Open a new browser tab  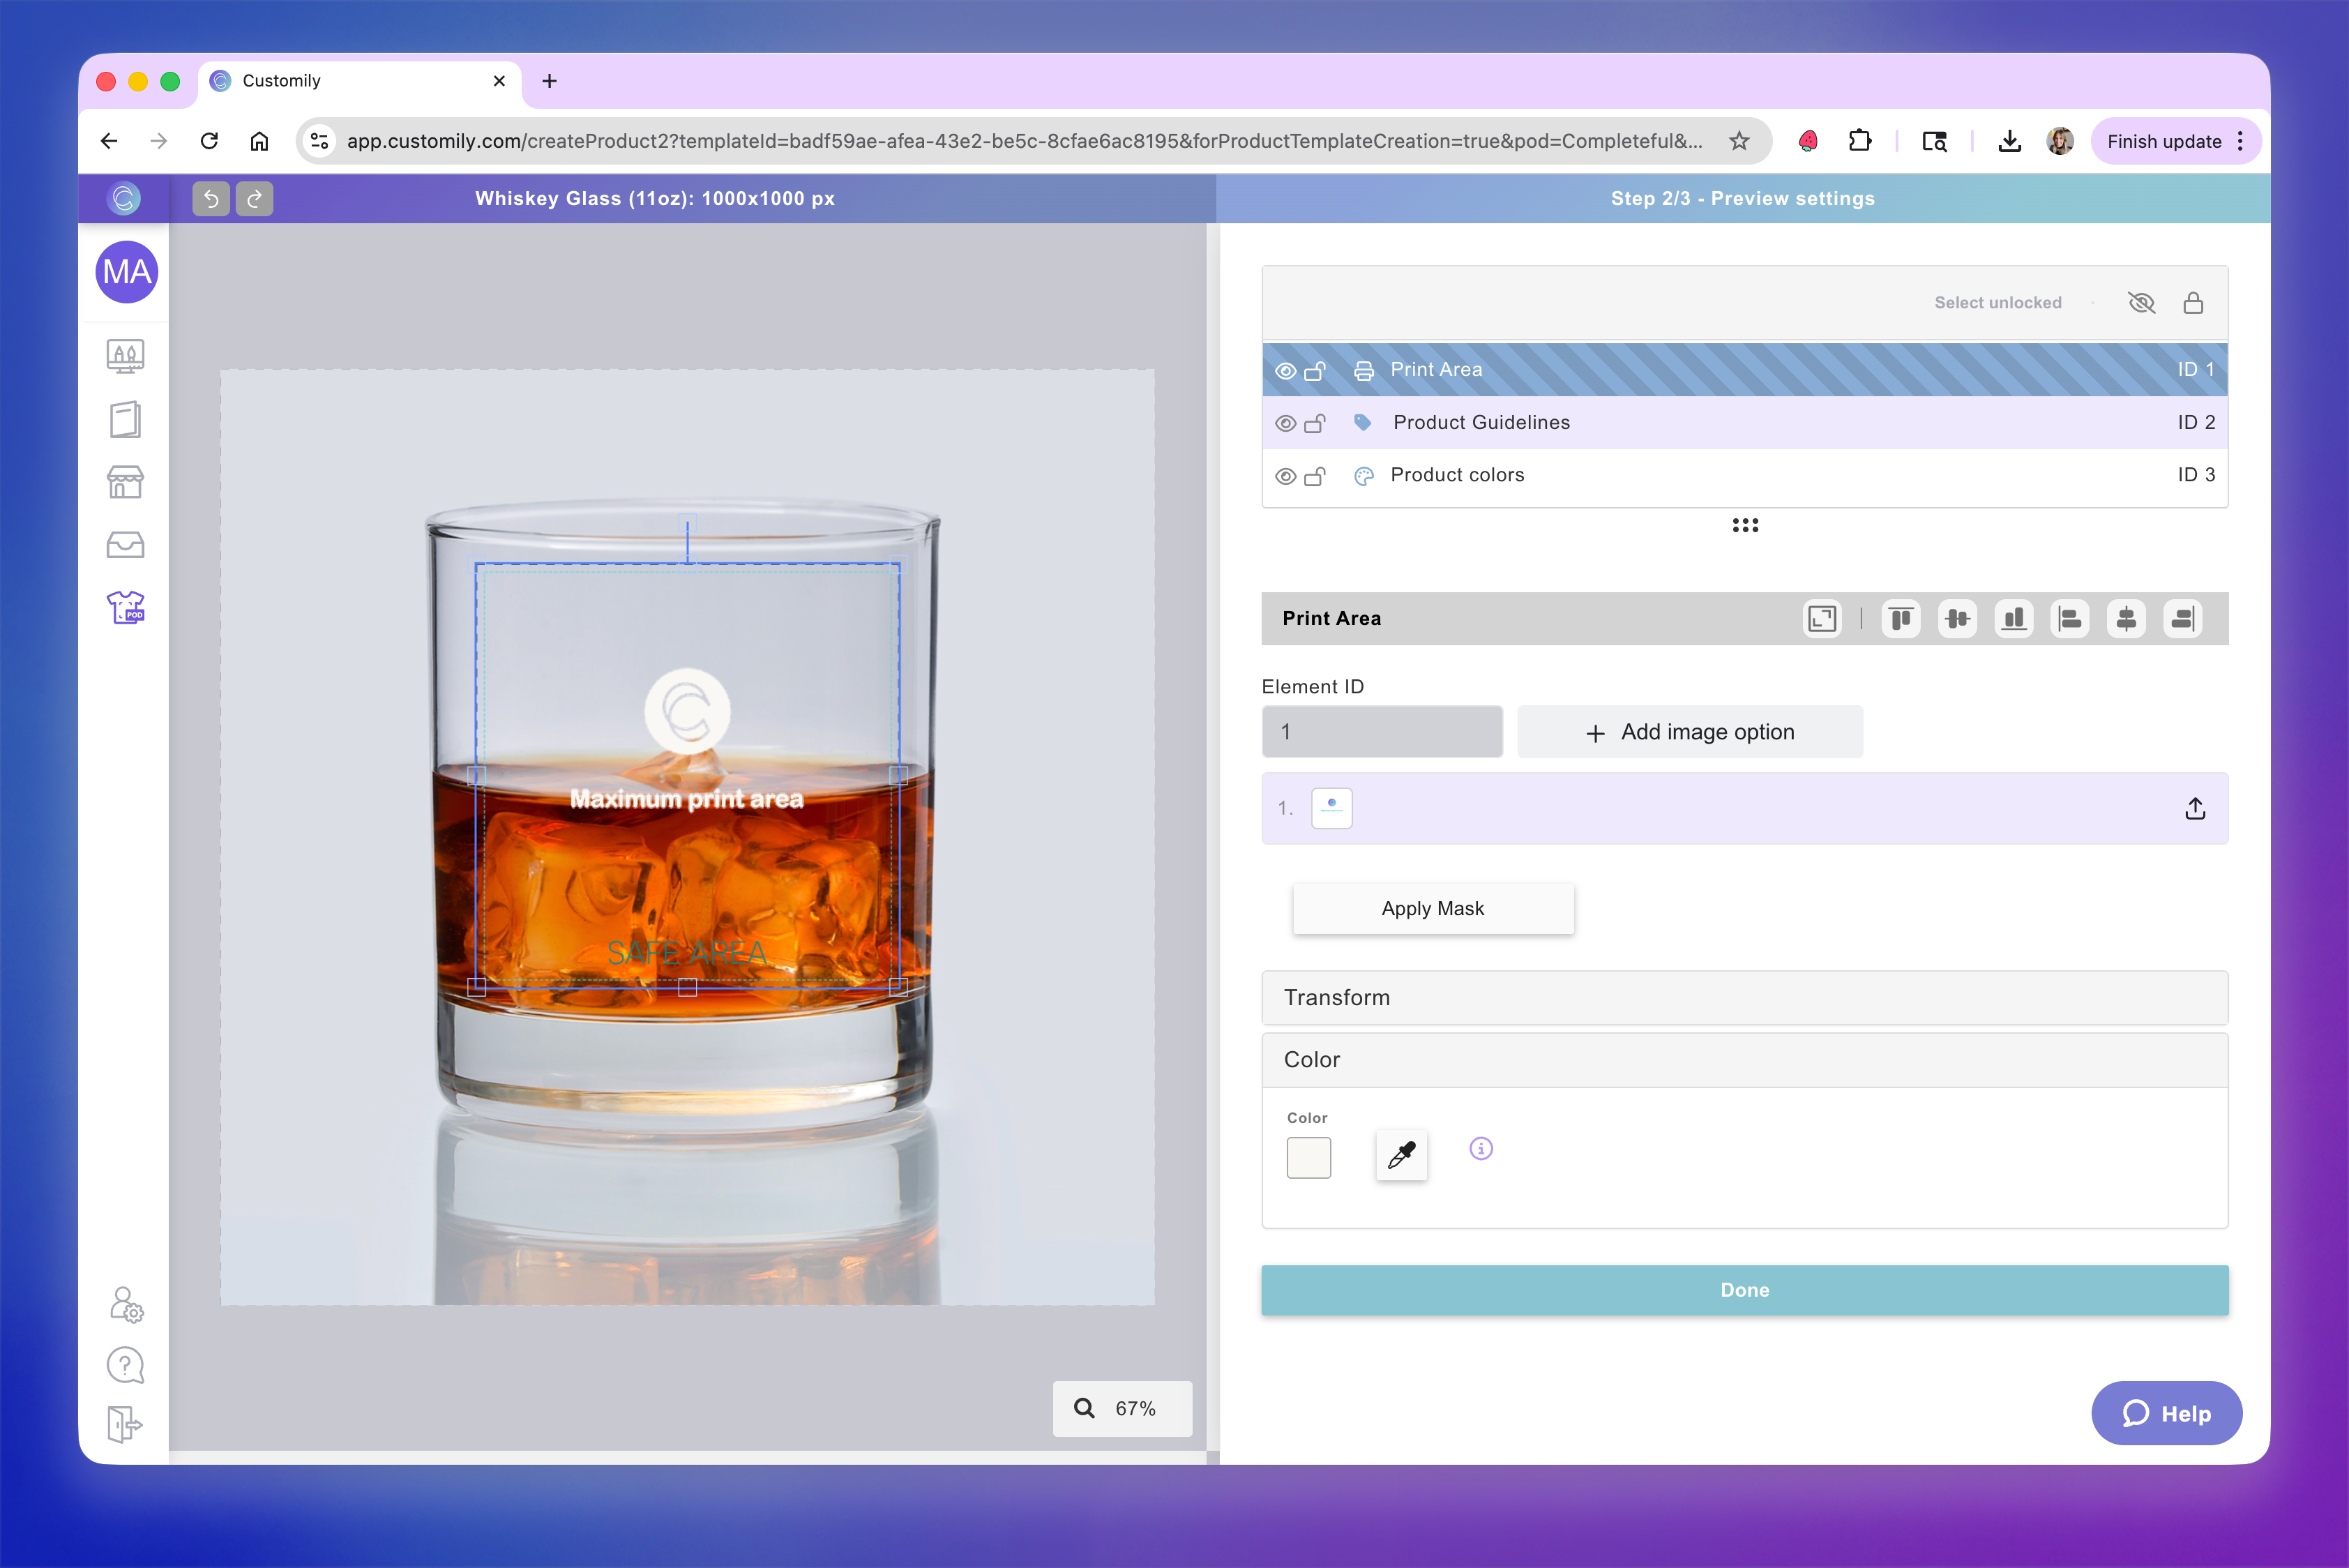[x=548, y=81]
